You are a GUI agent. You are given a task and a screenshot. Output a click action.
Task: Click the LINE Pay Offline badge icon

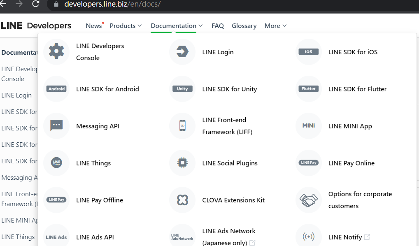[56, 200]
